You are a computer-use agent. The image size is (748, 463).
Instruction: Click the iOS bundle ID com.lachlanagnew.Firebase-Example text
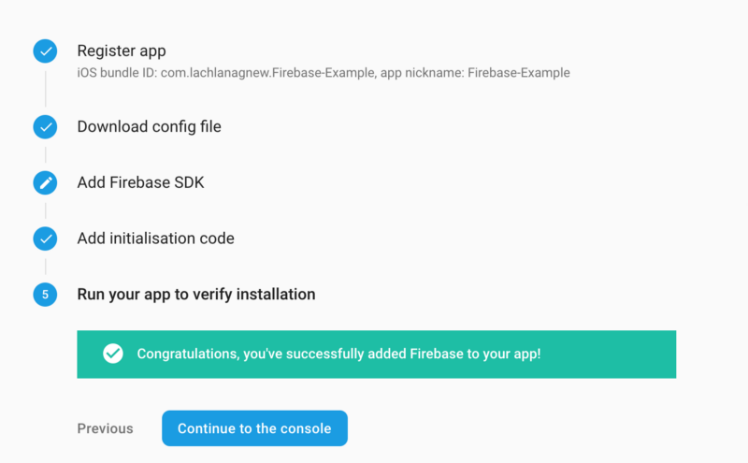pos(226,73)
